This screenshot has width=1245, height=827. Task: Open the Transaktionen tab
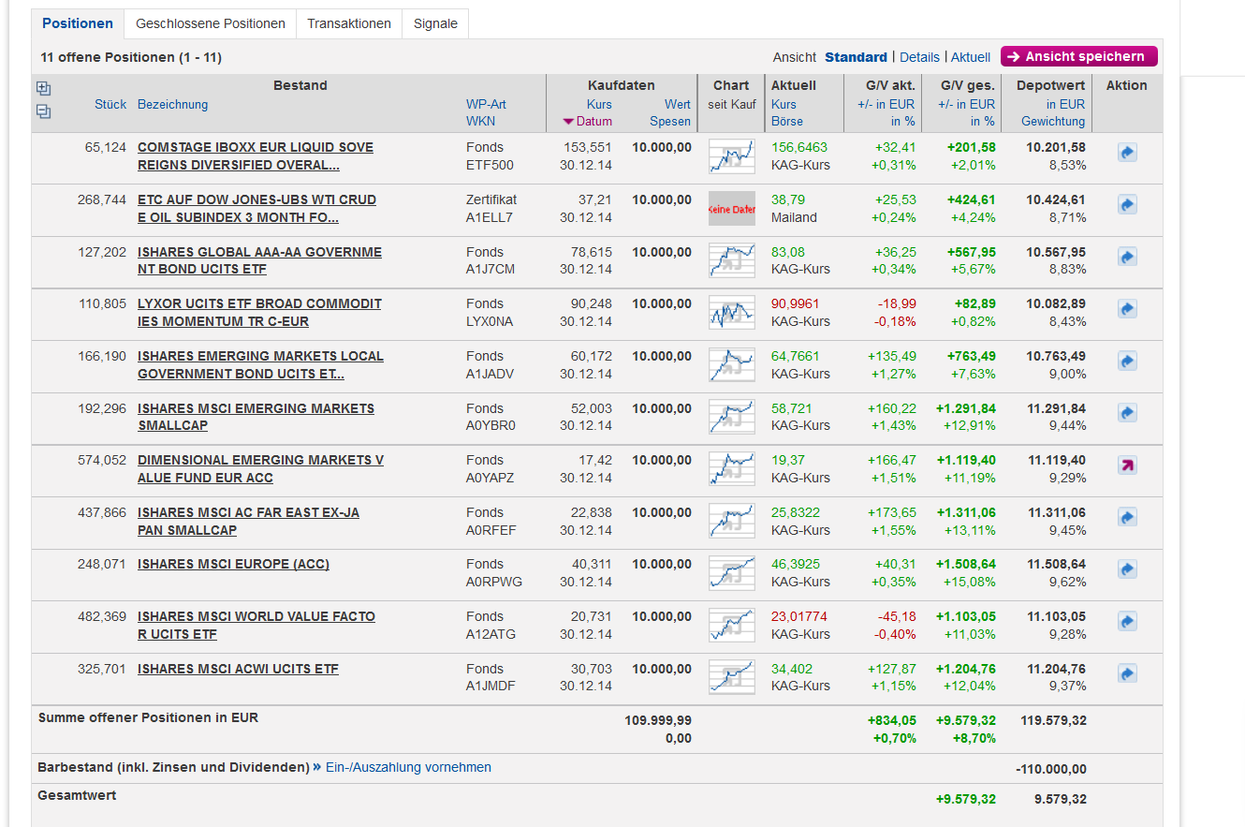click(349, 23)
